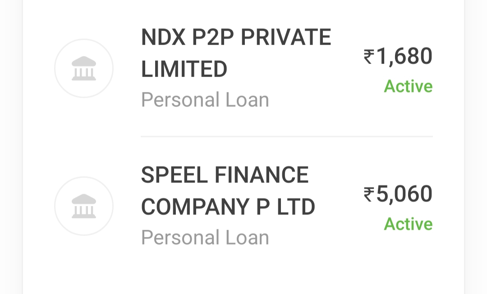The image size is (487, 294).
Task: Select the ₹1,680 loan amount
Action: 398,57
